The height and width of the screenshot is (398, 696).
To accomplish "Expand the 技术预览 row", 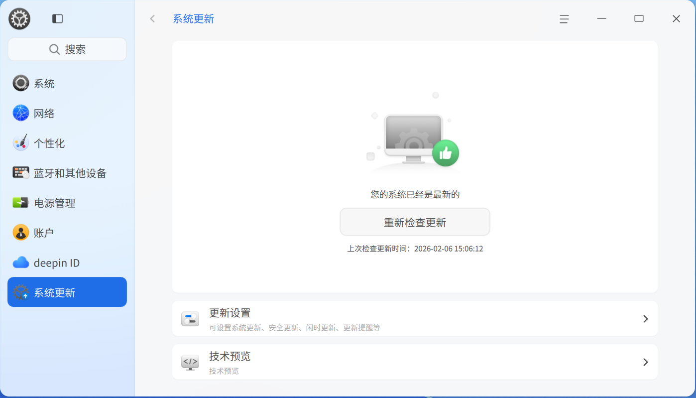I will [x=646, y=362].
